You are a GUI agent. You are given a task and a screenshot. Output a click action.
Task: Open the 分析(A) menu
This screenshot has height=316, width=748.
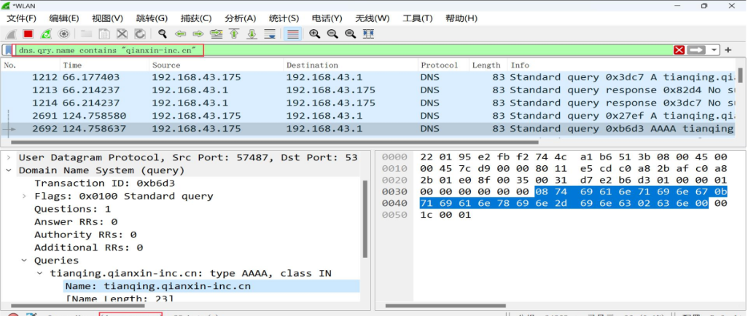click(x=240, y=17)
